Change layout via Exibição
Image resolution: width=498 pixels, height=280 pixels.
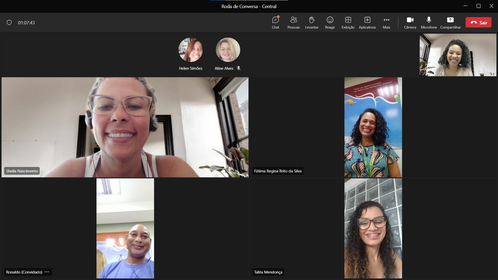pyautogui.click(x=348, y=23)
